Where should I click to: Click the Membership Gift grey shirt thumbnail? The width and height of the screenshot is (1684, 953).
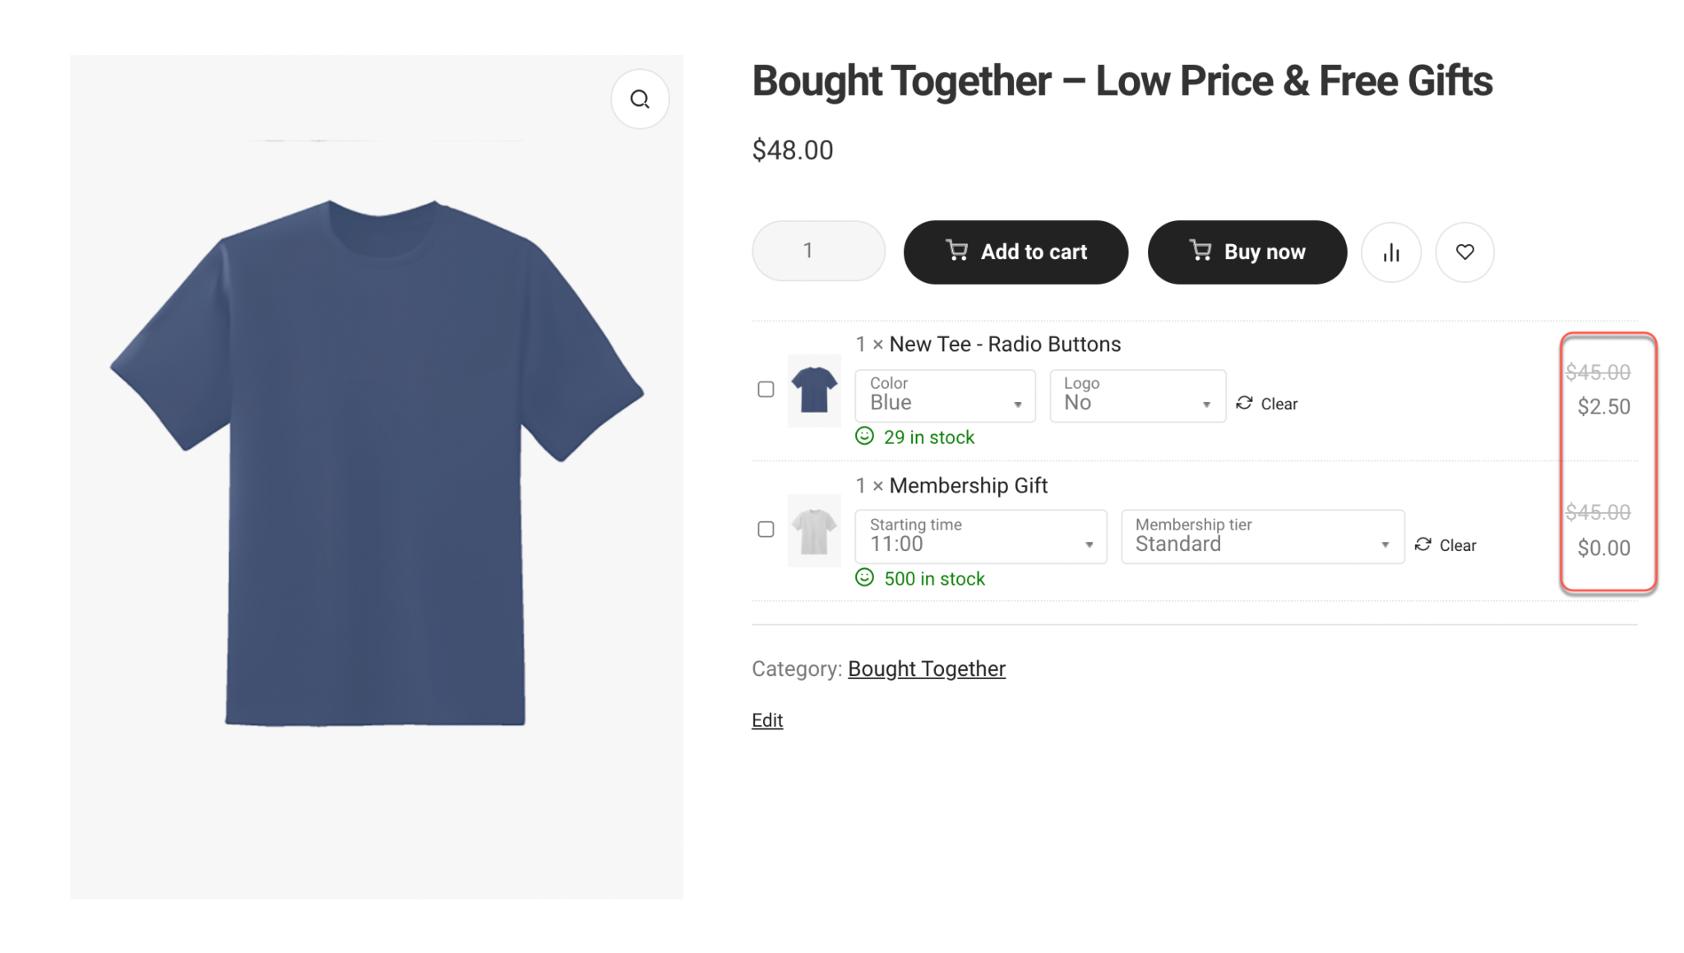click(x=814, y=530)
